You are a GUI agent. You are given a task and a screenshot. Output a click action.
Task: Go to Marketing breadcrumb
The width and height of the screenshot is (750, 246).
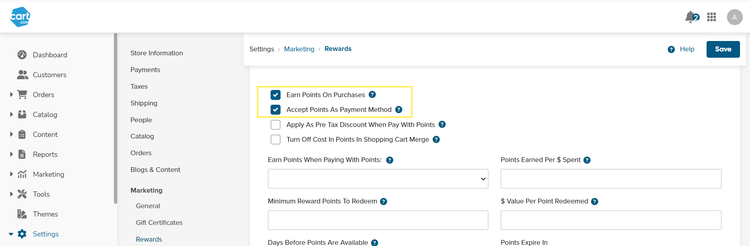point(299,49)
